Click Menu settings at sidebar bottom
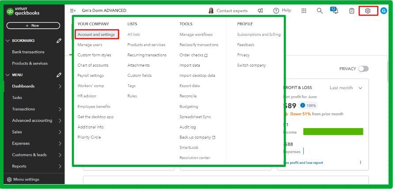Screen dimensions: 393x189 pos(26,179)
